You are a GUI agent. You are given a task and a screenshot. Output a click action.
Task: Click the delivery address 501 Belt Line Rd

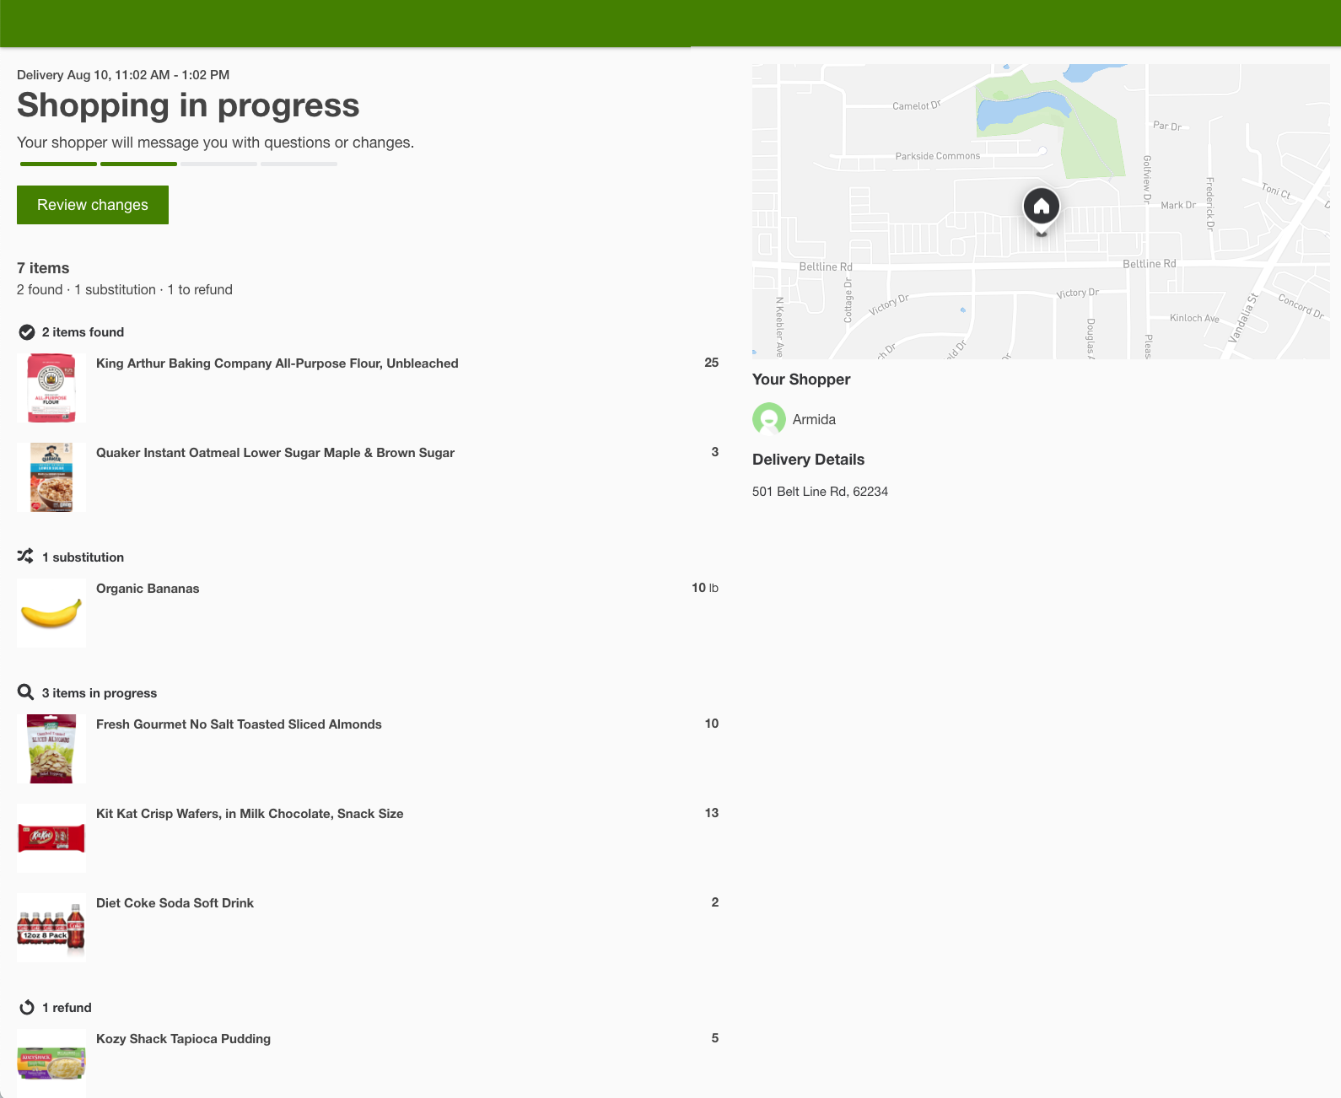pyautogui.click(x=820, y=492)
